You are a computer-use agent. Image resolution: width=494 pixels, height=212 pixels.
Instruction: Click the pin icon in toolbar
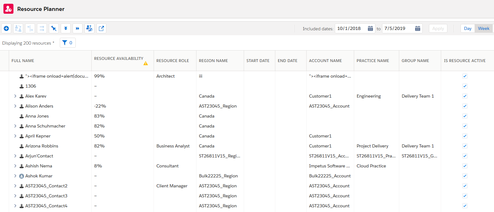coord(54,28)
